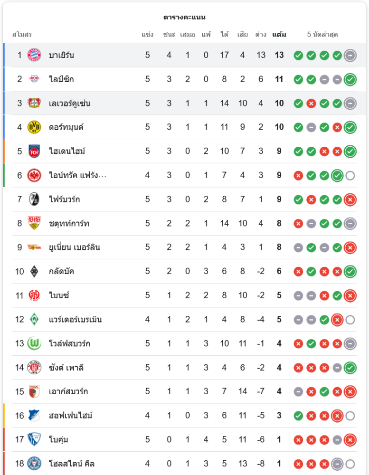Viewport: 369px width, 475px height.
Task: Click the Eintracht Frankfurt eagle crest
Action: (x=34, y=175)
